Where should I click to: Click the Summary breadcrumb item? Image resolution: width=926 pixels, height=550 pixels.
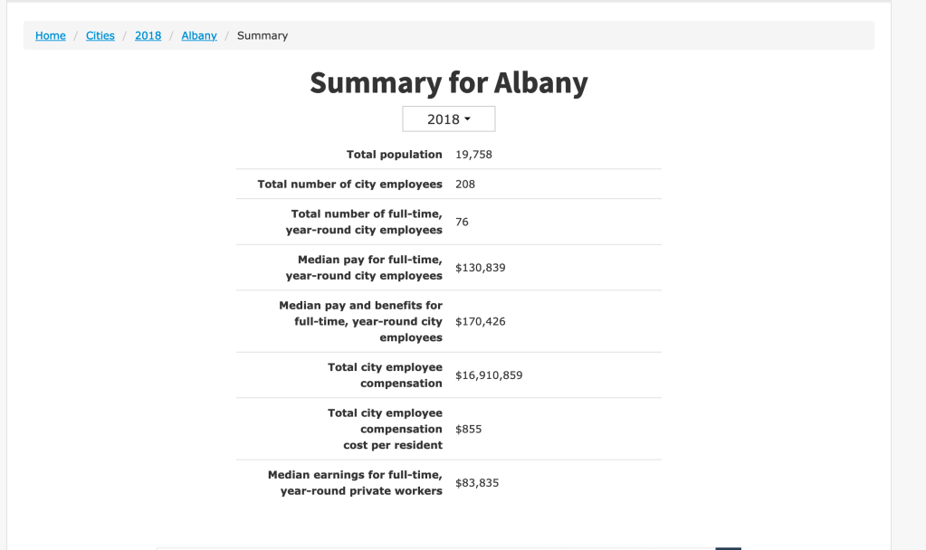coord(263,35)
